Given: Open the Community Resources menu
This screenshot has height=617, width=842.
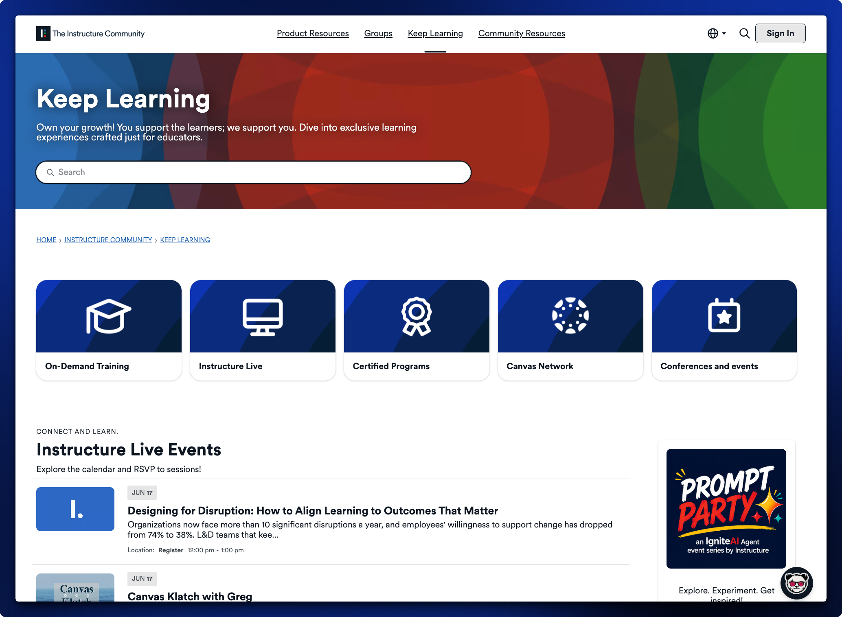Looking at the screenshot, I should (x=522, y=33).
